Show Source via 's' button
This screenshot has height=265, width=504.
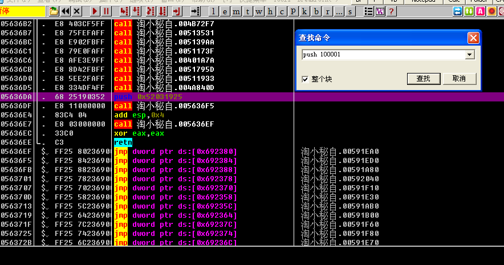point(350,11)
